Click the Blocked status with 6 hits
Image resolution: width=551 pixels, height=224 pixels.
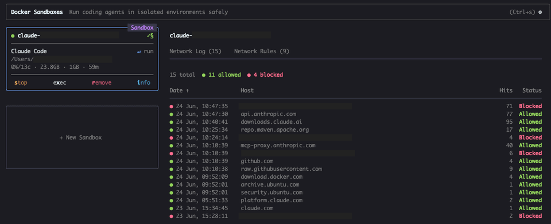tap(530, 153)
